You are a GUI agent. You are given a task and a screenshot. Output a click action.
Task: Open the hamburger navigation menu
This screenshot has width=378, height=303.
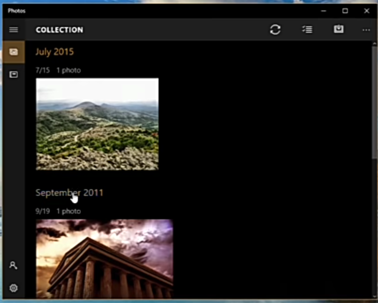(14, 30)
